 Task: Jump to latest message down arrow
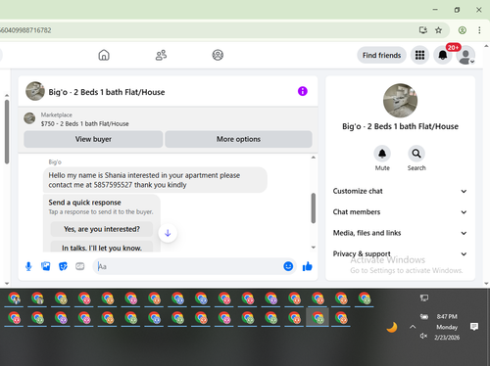tap(168, 233)
